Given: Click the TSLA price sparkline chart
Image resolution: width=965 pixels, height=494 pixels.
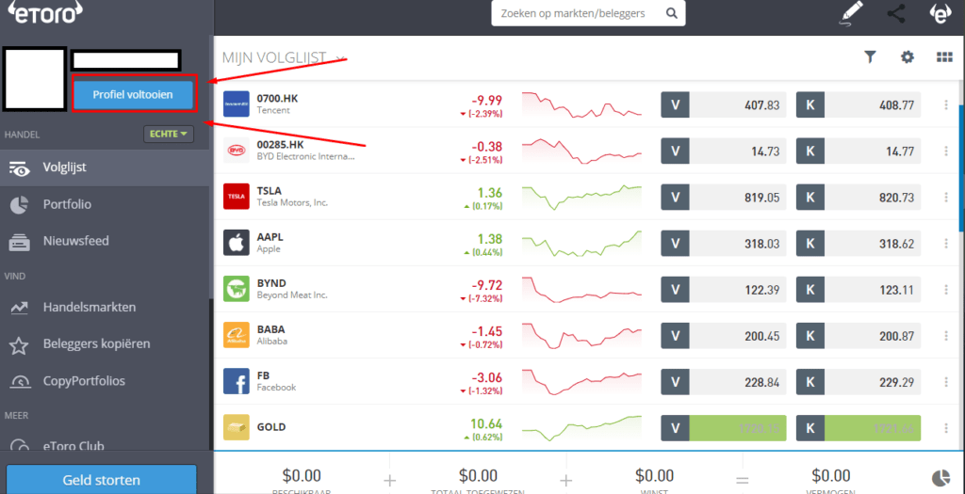Looking at the screenshot, I should (581, 197).
